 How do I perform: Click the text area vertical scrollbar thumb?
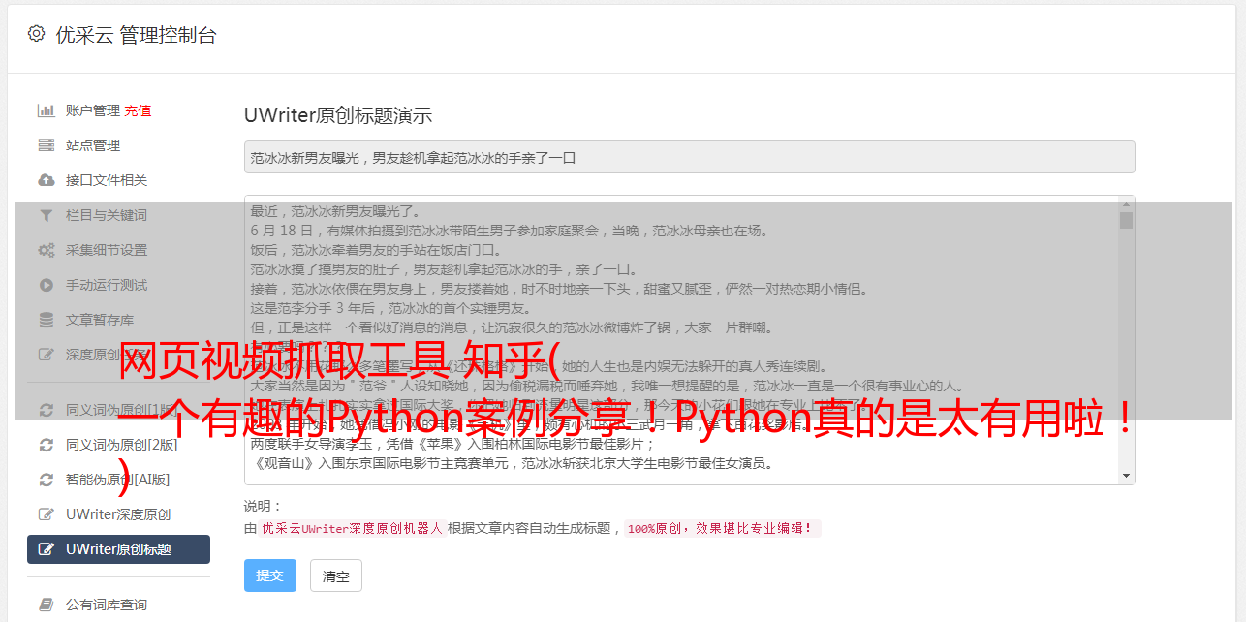tap(1126, 220)
